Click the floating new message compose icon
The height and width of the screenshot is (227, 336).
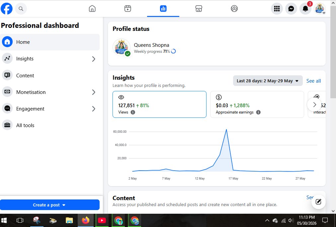pos(318,201)
